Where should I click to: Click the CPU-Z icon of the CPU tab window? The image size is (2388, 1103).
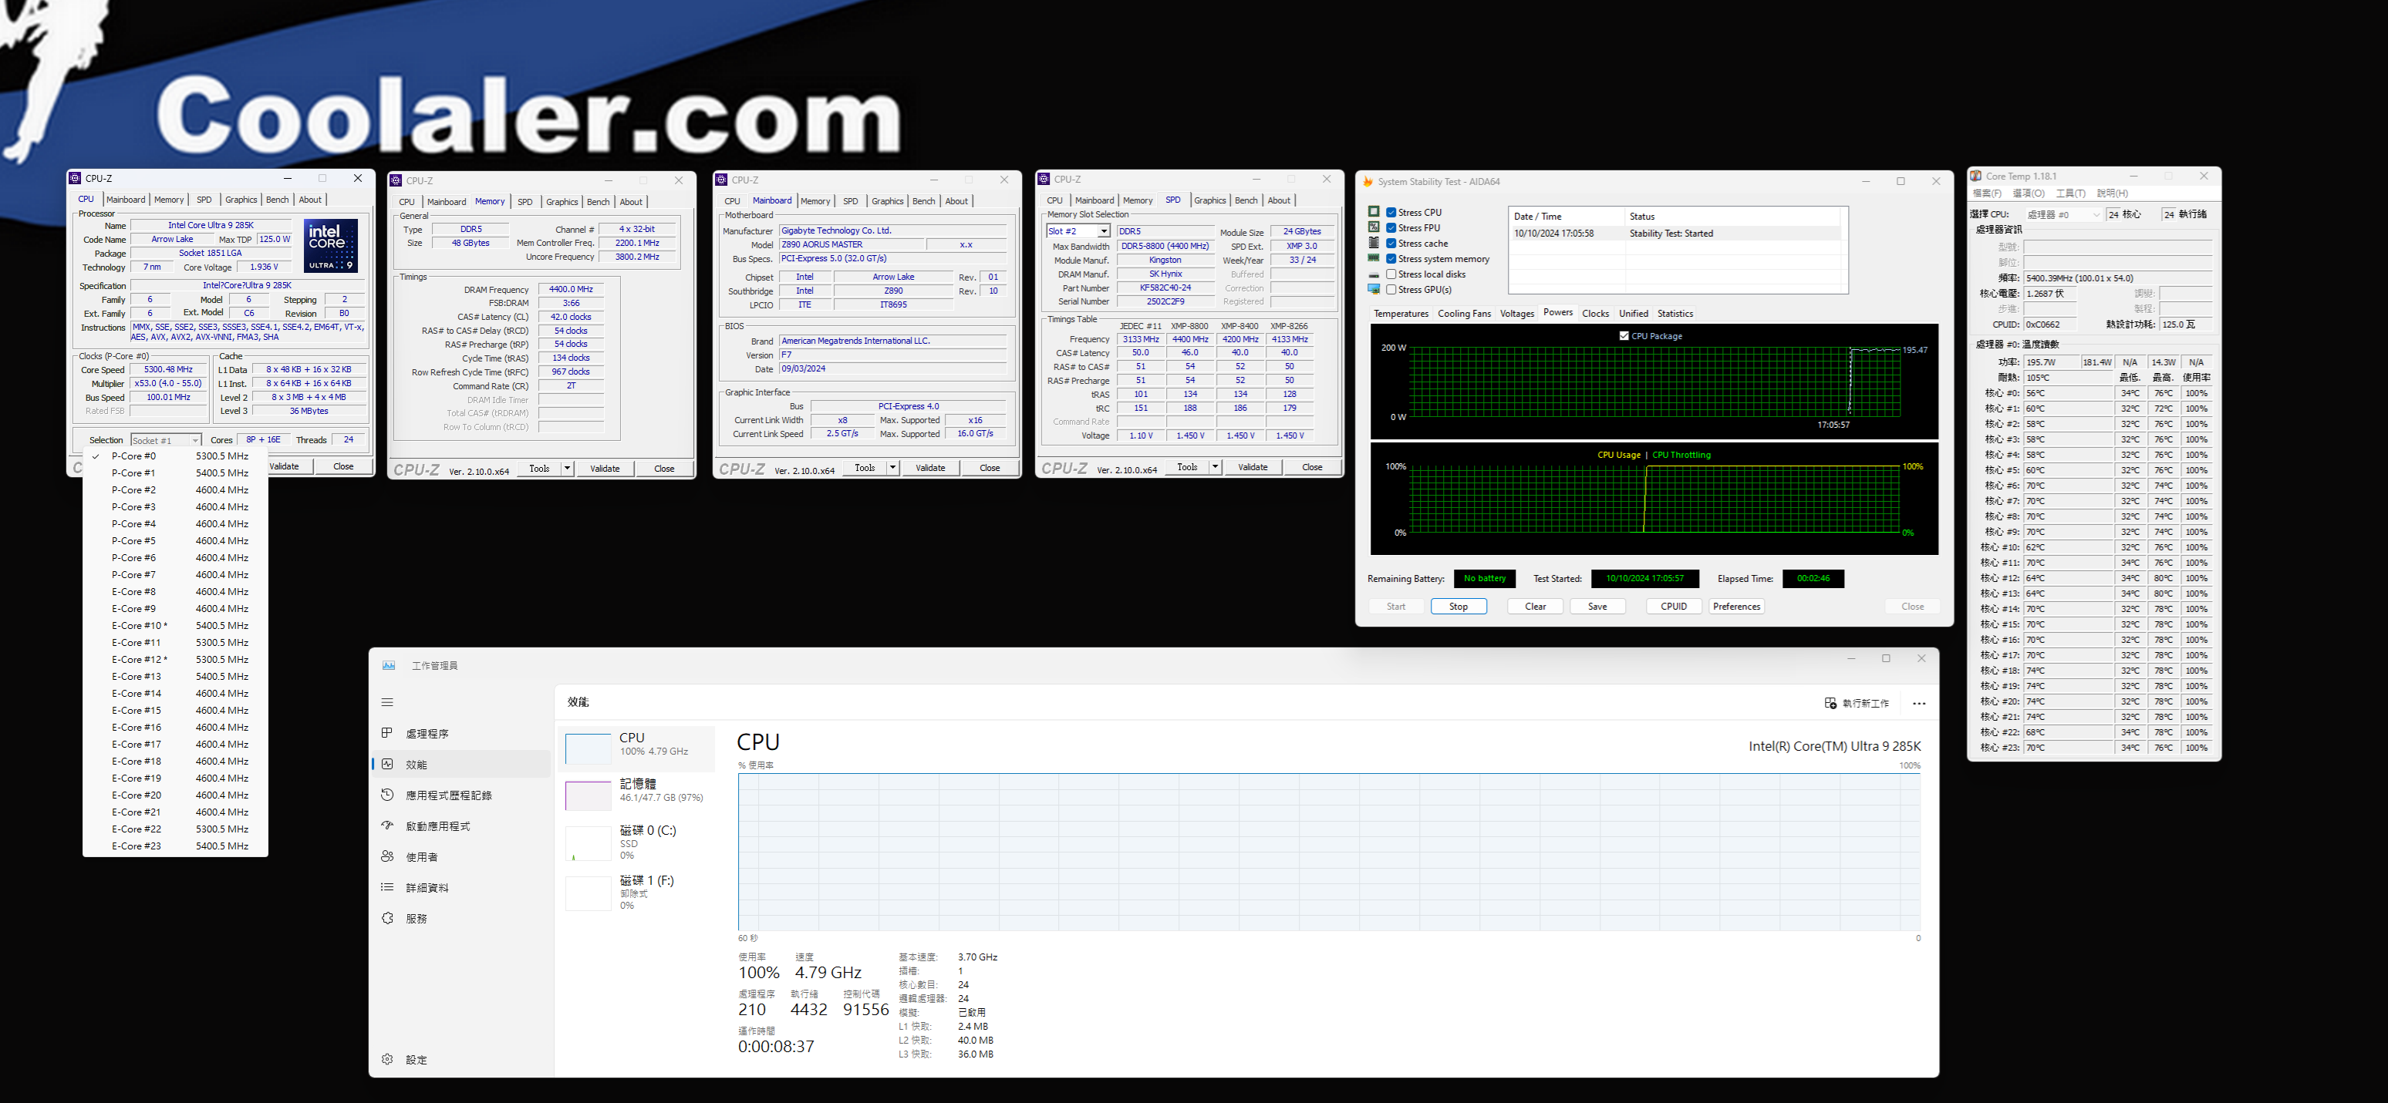[x=75, y=178]
